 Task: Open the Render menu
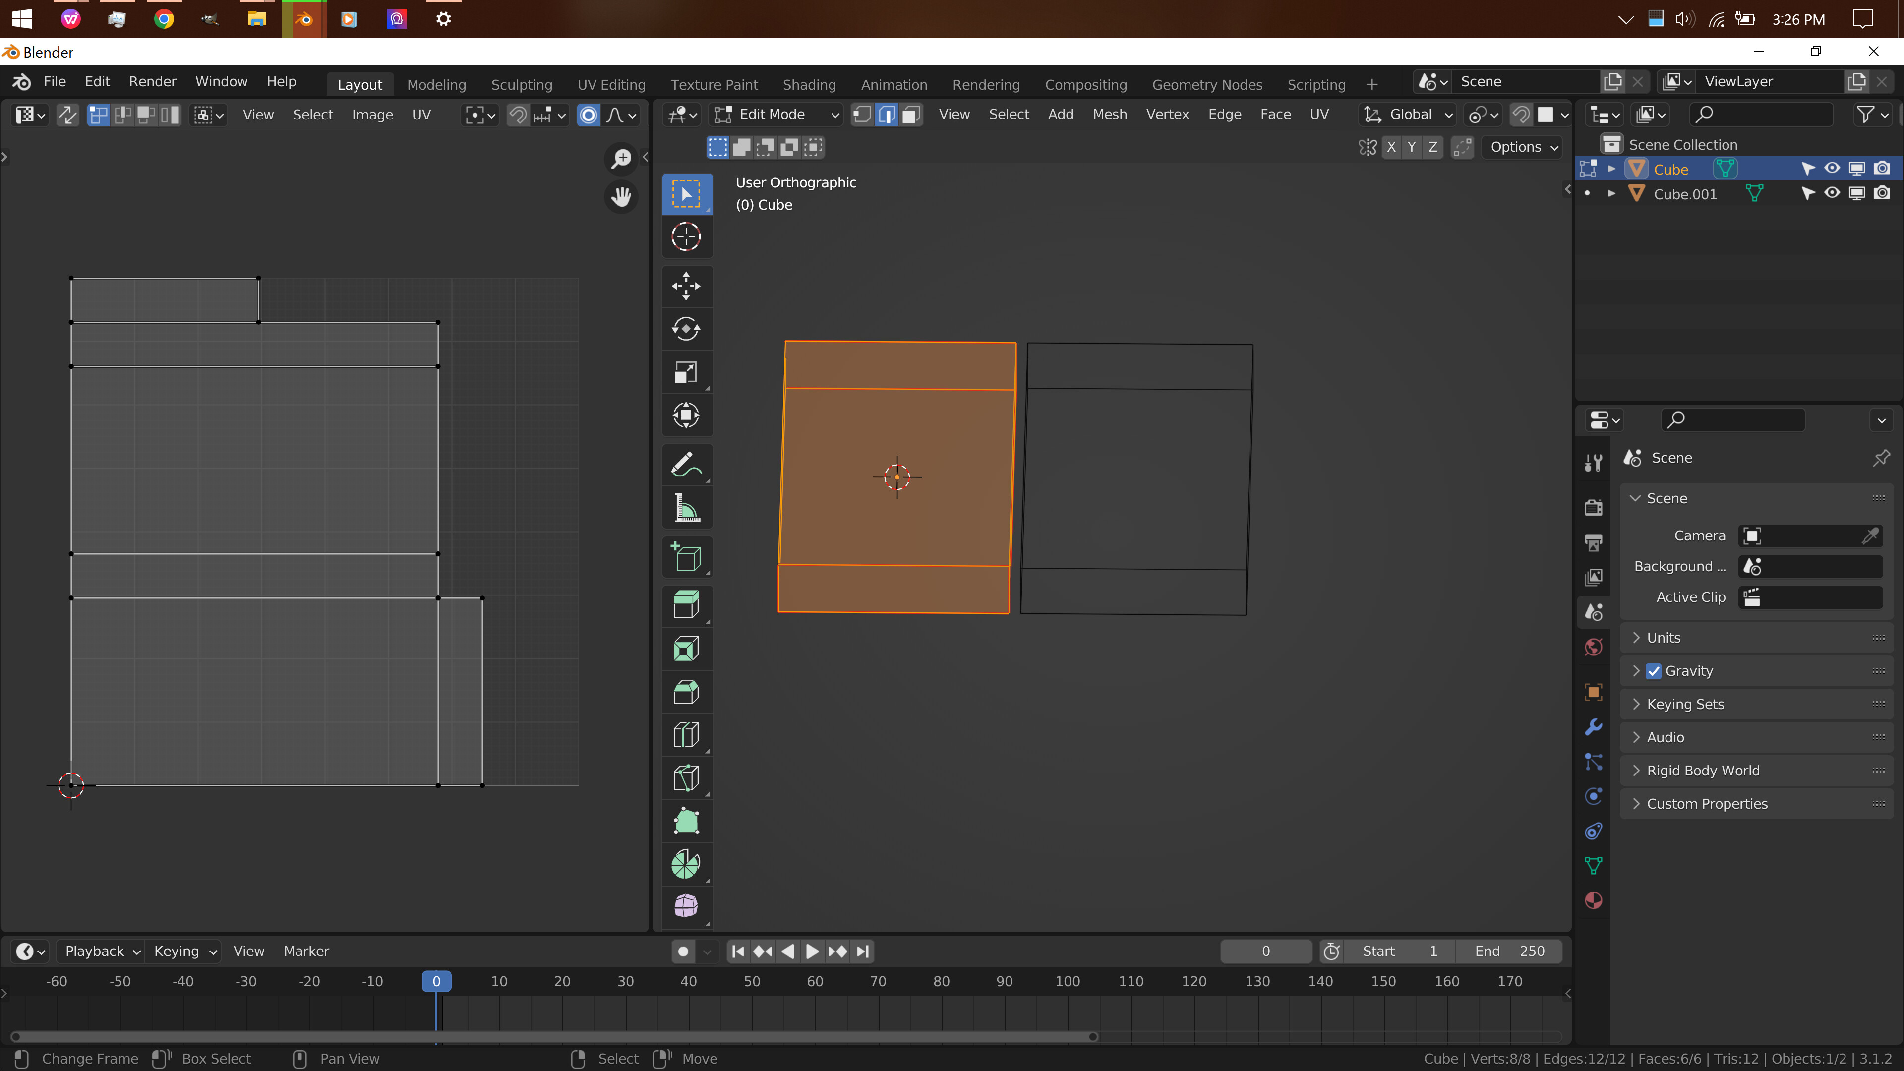(x=152, y=81)
